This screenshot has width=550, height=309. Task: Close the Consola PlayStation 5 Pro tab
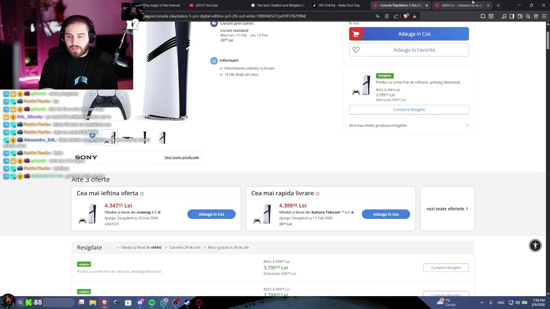427,5
